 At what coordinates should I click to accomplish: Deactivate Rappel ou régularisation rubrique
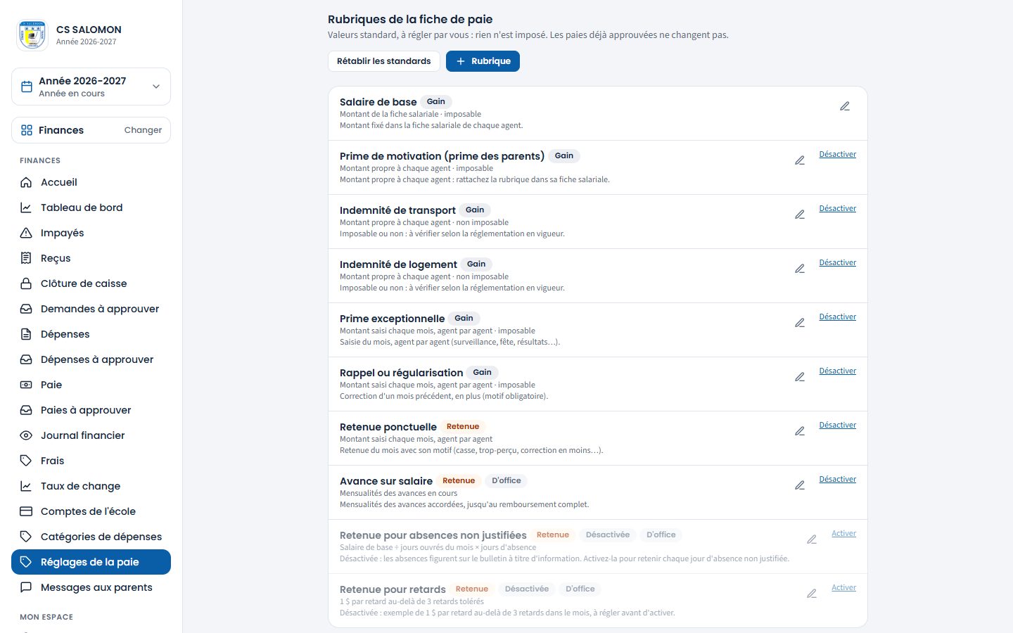tap(837, 371)
